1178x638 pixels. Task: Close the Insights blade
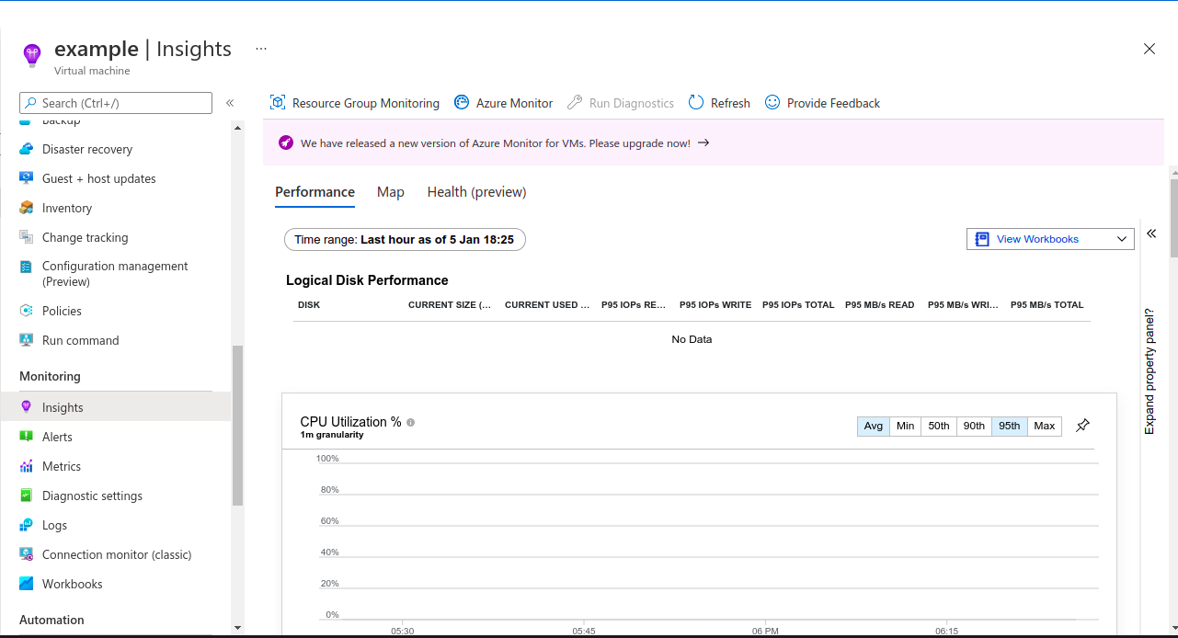(1149, 49)
